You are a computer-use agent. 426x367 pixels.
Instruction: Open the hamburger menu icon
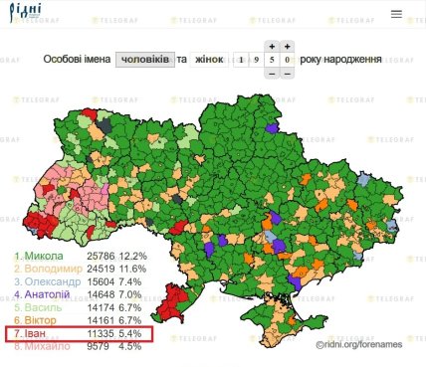(396, 14)
